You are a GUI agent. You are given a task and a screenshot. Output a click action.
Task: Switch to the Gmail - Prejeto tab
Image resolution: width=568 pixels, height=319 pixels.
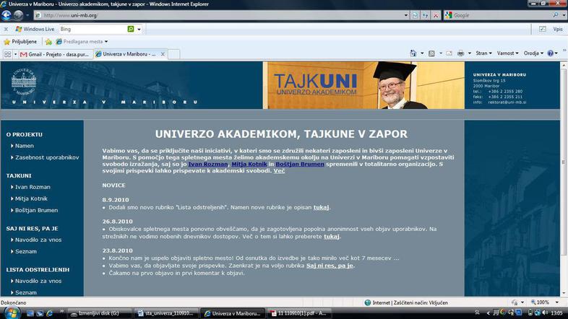[x=56, y=54]
